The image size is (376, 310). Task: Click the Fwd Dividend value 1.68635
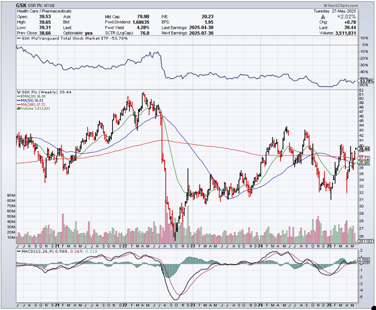click(x=141, y=22)
